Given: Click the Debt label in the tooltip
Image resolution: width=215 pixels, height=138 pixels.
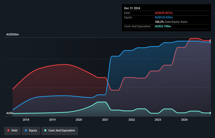Looking at the screenshot, I should coord(127,13).
